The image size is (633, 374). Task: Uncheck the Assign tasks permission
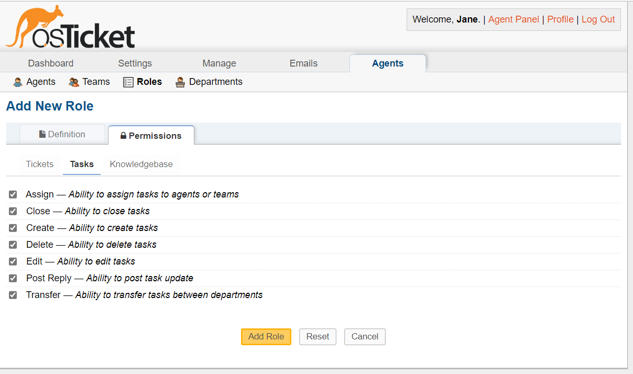click(13, 194)
